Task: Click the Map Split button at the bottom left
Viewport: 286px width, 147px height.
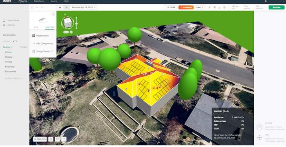Action: (x=40, y=139)
